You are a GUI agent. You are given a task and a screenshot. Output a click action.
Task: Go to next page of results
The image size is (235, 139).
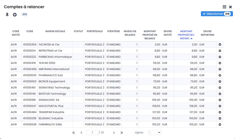(x=114, y=132)
